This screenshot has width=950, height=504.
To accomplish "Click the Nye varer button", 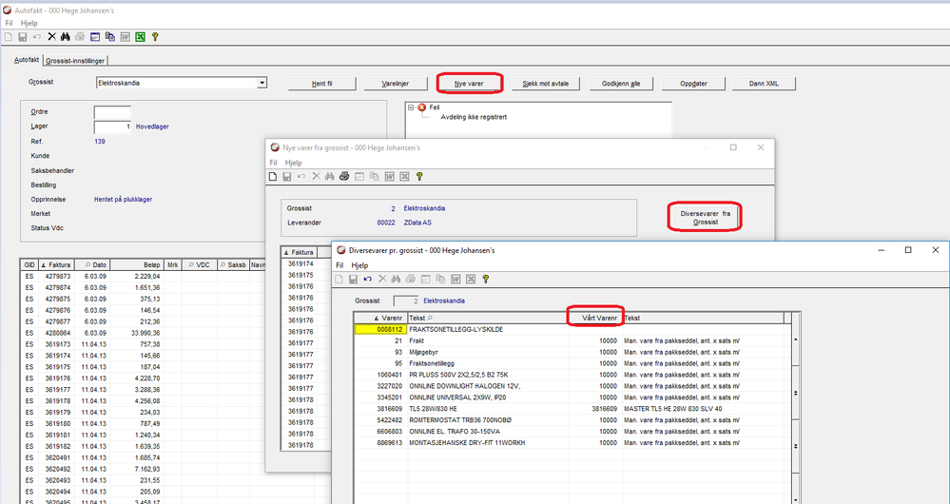I will click(x=469, y=84).
